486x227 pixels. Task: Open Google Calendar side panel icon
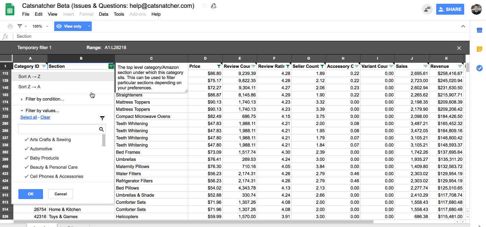pyautogui.click(x=479, y=30)
